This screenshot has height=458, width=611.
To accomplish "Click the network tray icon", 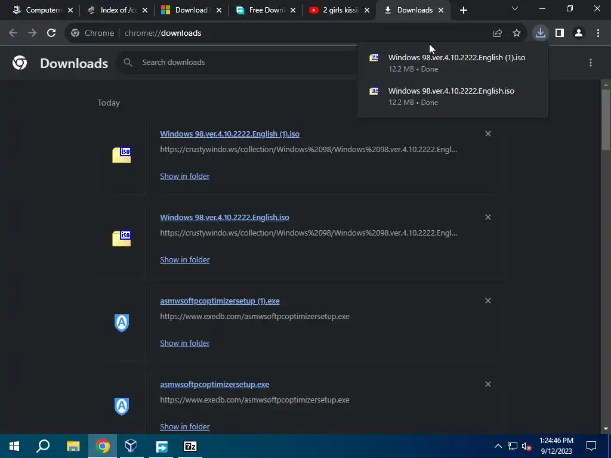I will pyautogui.click(x=513, y=446).
